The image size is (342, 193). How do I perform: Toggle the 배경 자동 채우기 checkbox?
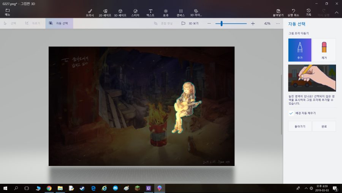291,113
